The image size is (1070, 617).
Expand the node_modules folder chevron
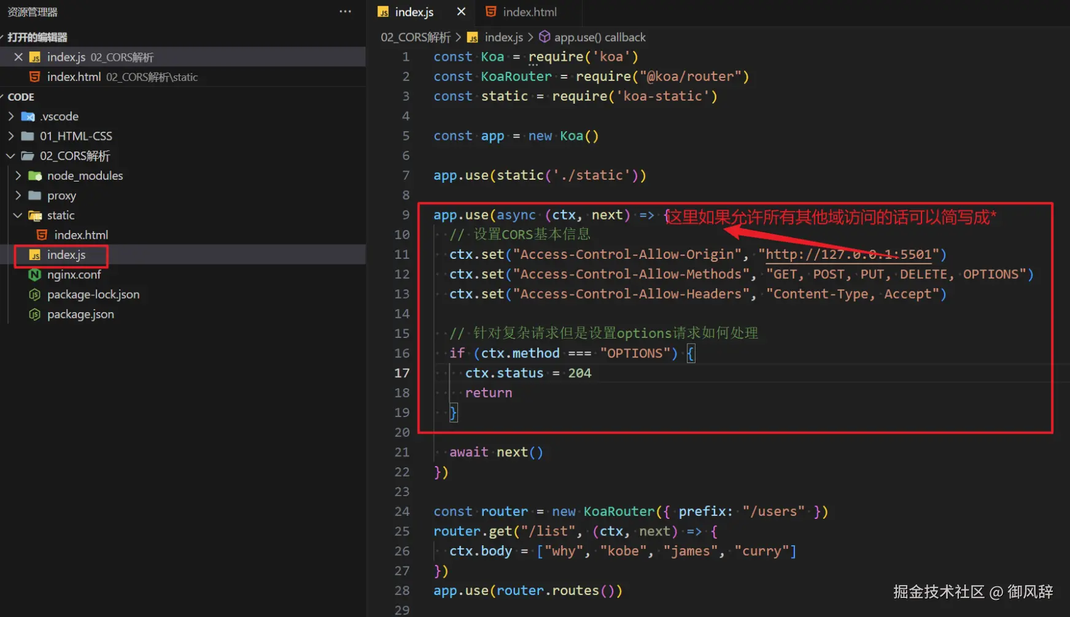point(18,176)
